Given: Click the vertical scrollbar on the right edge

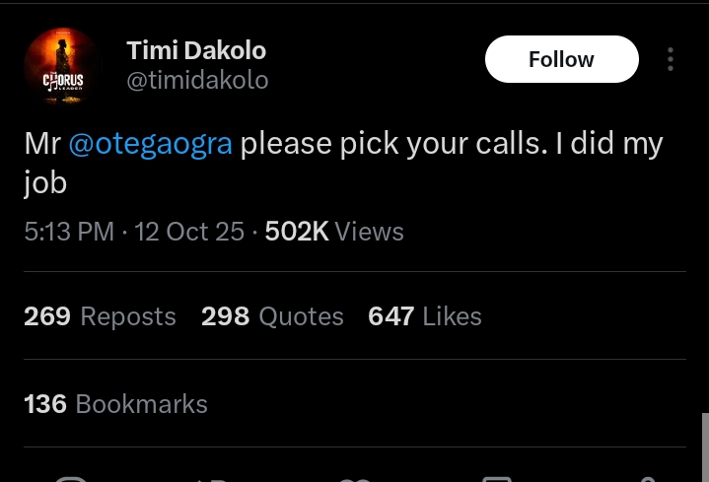Looking at the screenshot, I should point(704,446).
